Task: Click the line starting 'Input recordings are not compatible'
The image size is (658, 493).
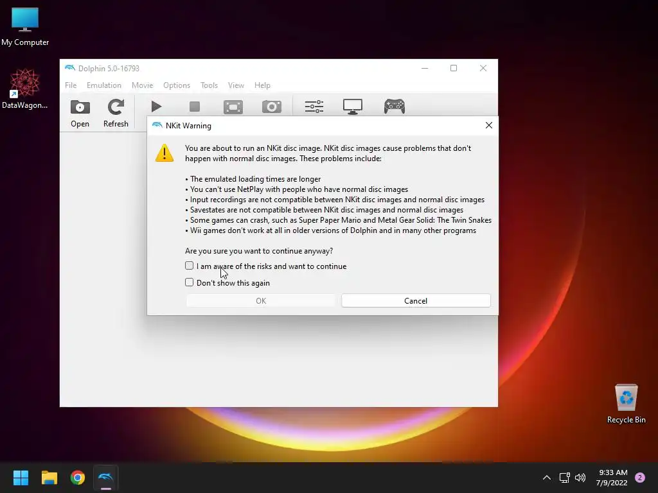Action: click(x=335, y=200)
